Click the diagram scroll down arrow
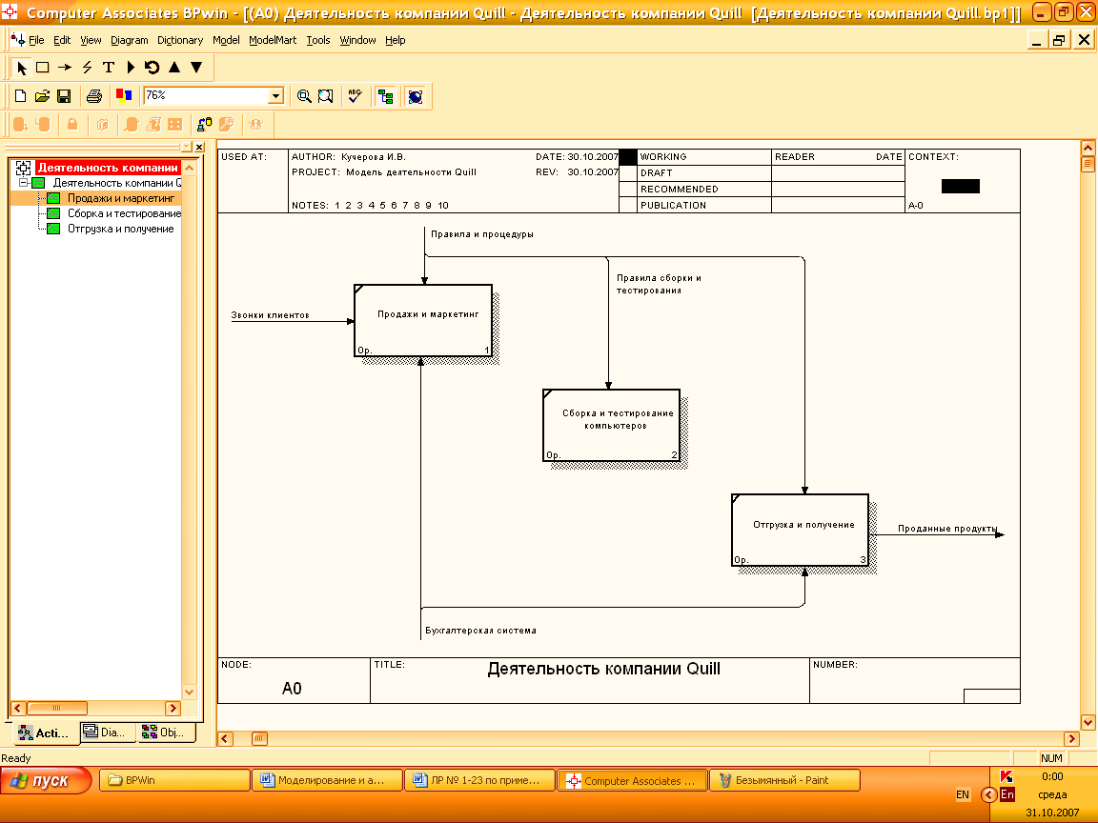This screenshot has width=1098, height=823. pos(1088,722)
